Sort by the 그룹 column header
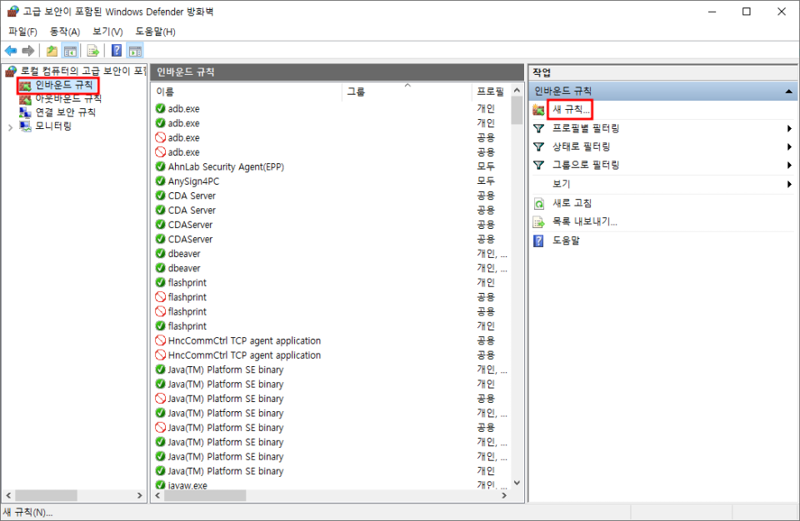 [x=406, y=92]
